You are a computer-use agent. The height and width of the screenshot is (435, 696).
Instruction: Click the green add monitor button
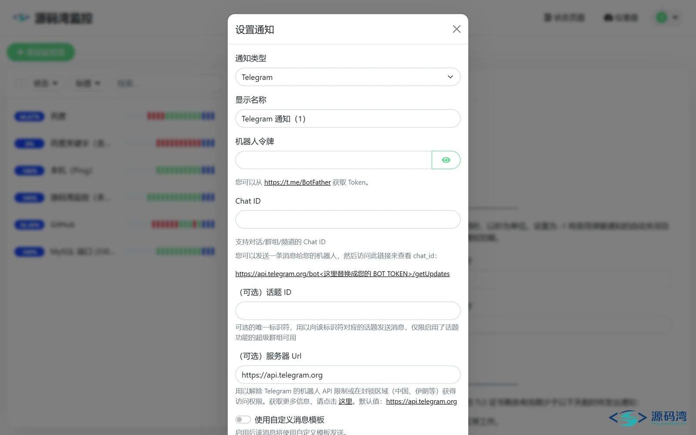41,53
